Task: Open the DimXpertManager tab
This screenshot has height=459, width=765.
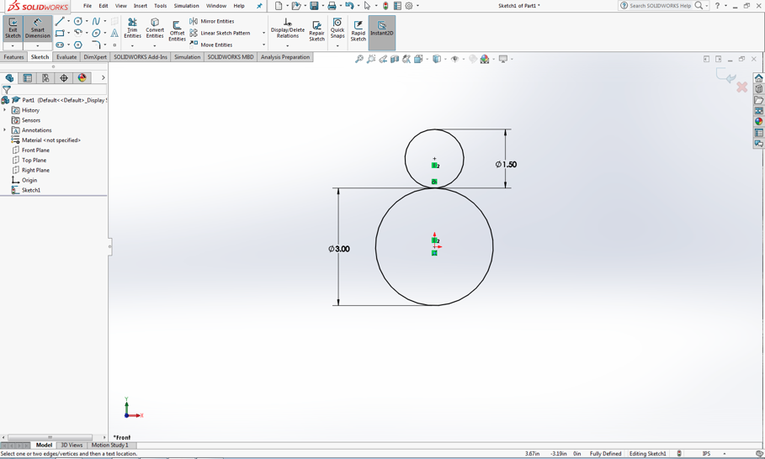Action: coord(64,78)
